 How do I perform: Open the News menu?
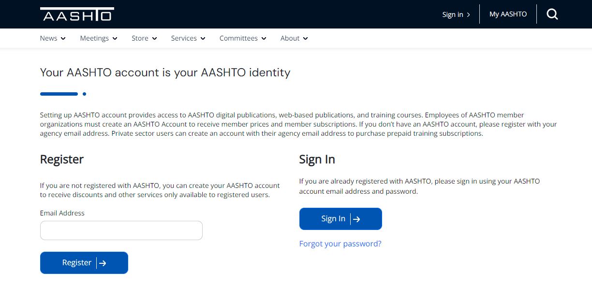[x=53, y=38]
